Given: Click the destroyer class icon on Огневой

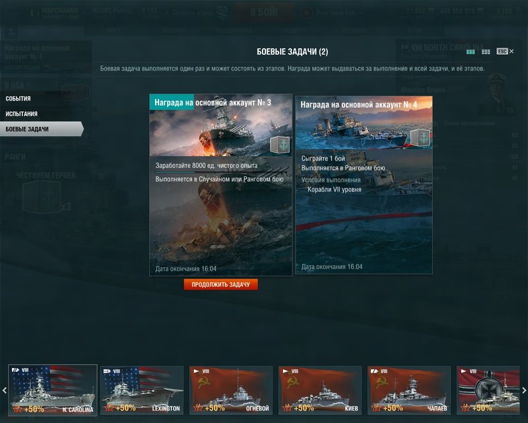Looking at the screenshot, I should [196, 371].
